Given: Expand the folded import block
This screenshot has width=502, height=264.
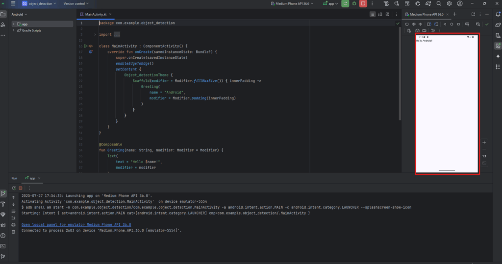Looking at the screenshot, I should click(95, 35).
